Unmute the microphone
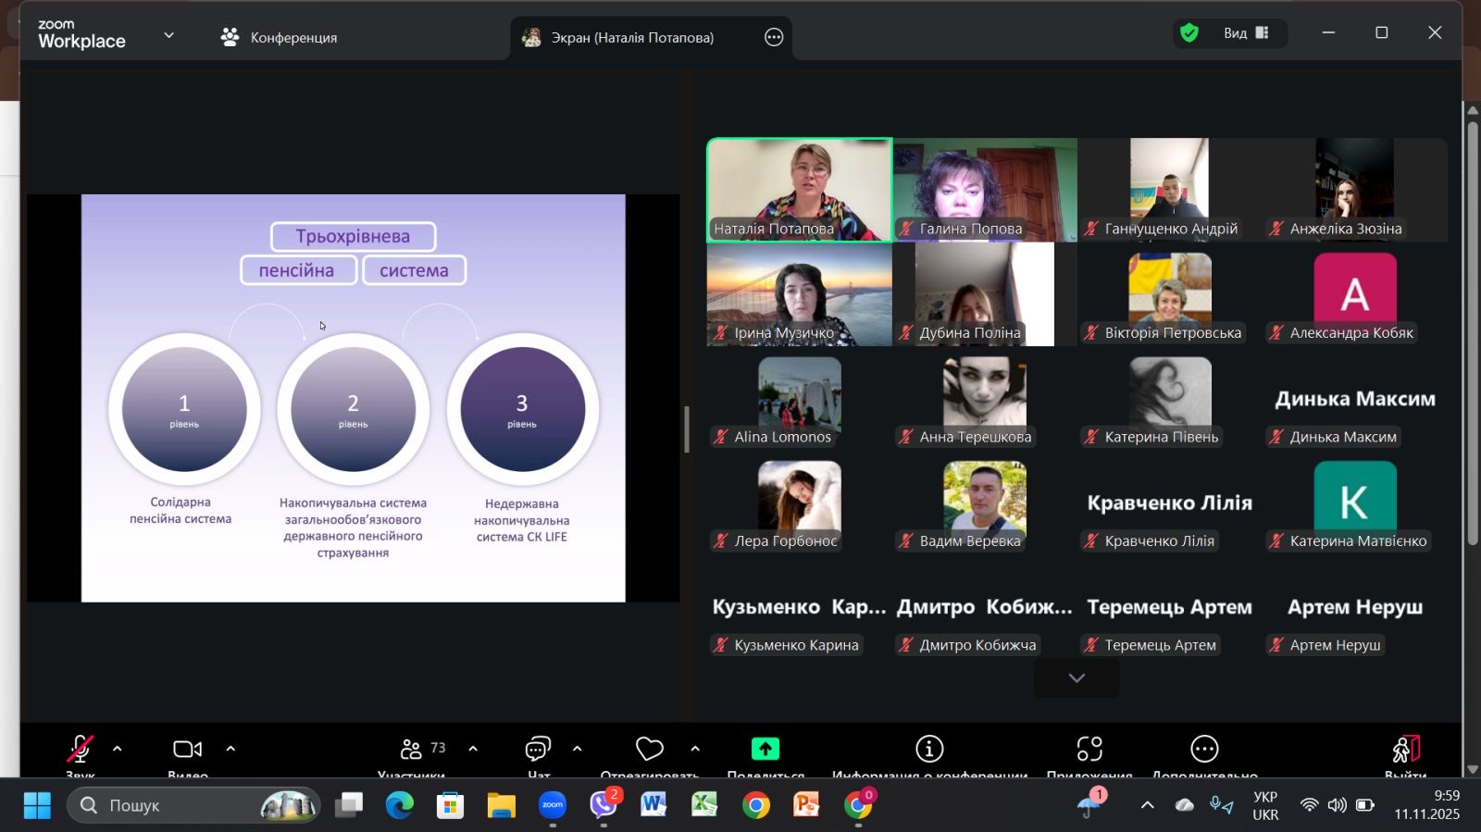 [x=80, y=749]
